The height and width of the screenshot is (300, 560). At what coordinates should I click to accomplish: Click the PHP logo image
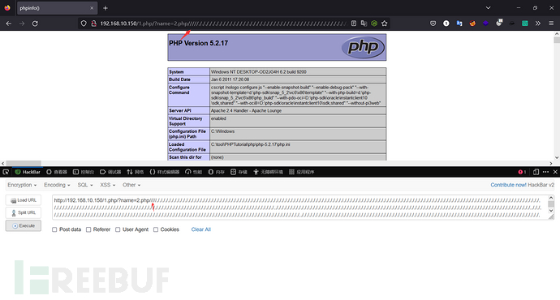tap(363, 47)
